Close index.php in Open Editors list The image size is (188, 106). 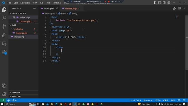[x=14, y=17]
